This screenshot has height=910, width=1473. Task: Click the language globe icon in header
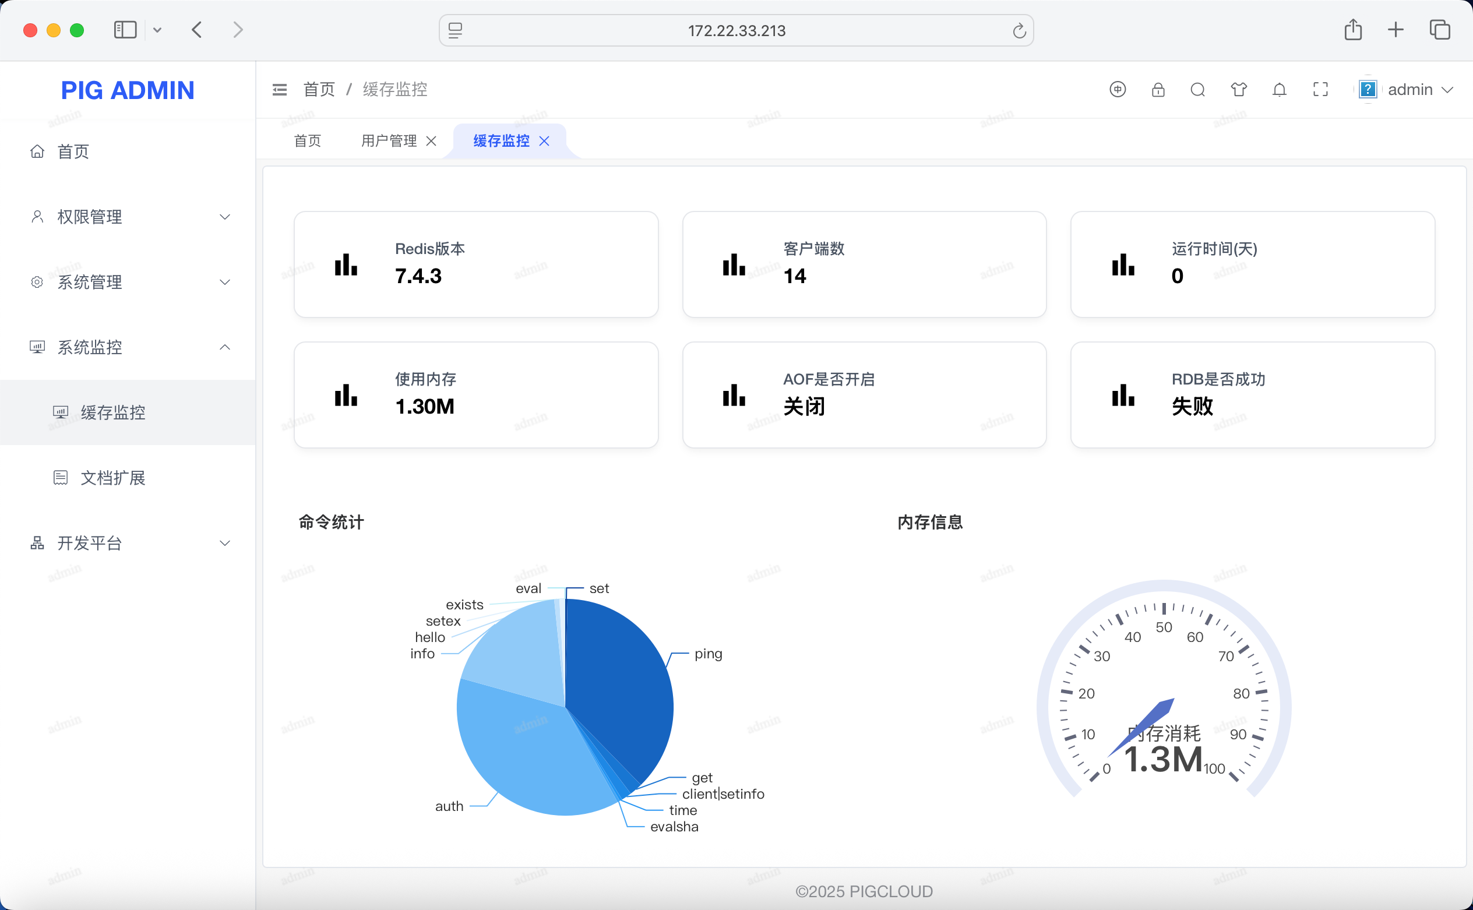pyautogui.click(x=1117, y=90)
